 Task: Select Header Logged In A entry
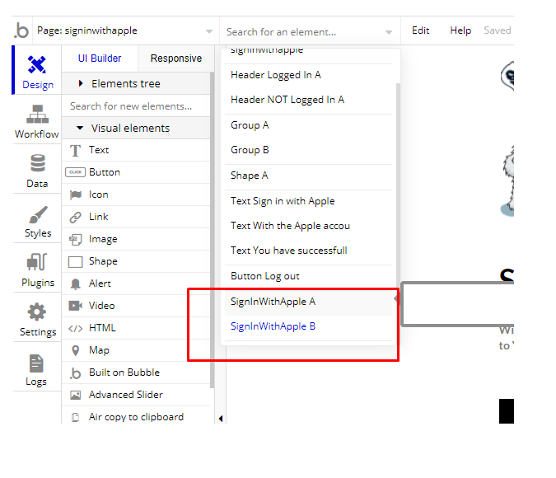pyautogui.click(x=308, y=75)
